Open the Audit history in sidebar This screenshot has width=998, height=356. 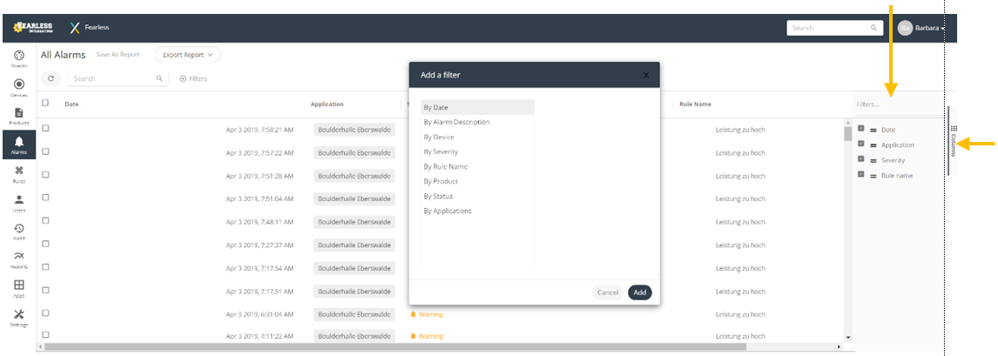(18, 232)
